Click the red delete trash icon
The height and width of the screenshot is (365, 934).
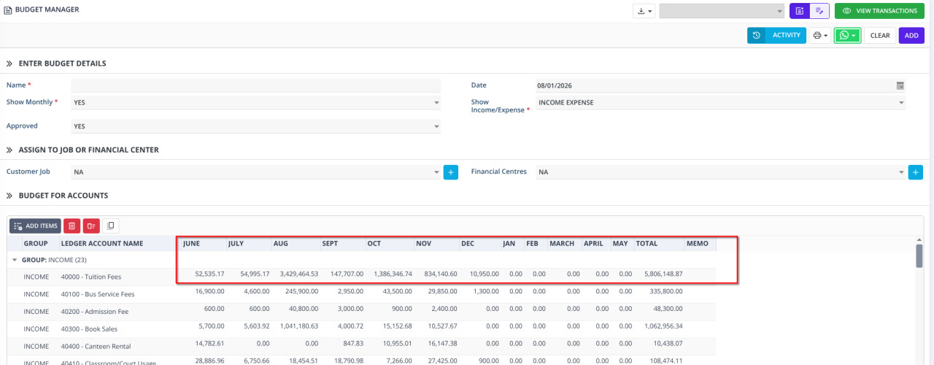click(x=72, y=226)
